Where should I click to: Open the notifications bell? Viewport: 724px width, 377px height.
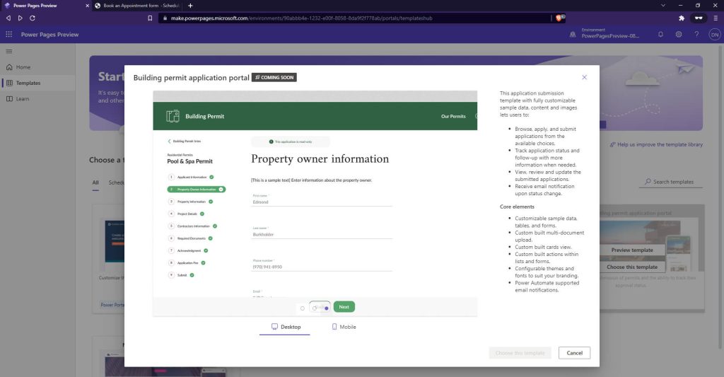pos(661,34)
